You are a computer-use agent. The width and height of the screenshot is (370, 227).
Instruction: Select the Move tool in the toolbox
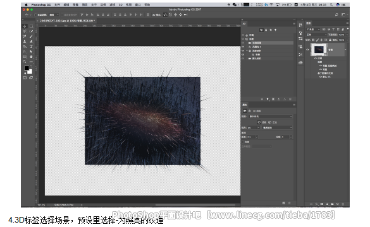[x=25, y=26]
